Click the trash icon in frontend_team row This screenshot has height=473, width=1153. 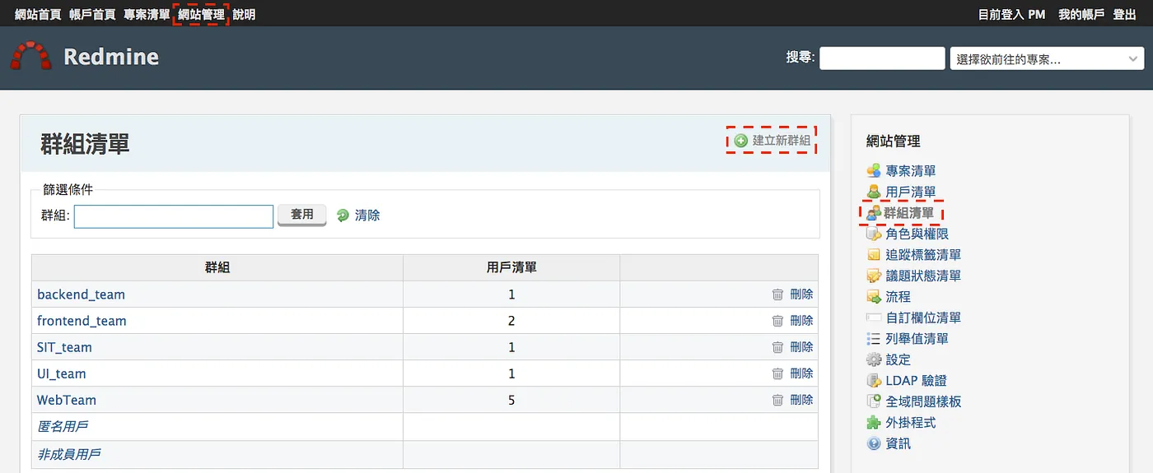777,321
